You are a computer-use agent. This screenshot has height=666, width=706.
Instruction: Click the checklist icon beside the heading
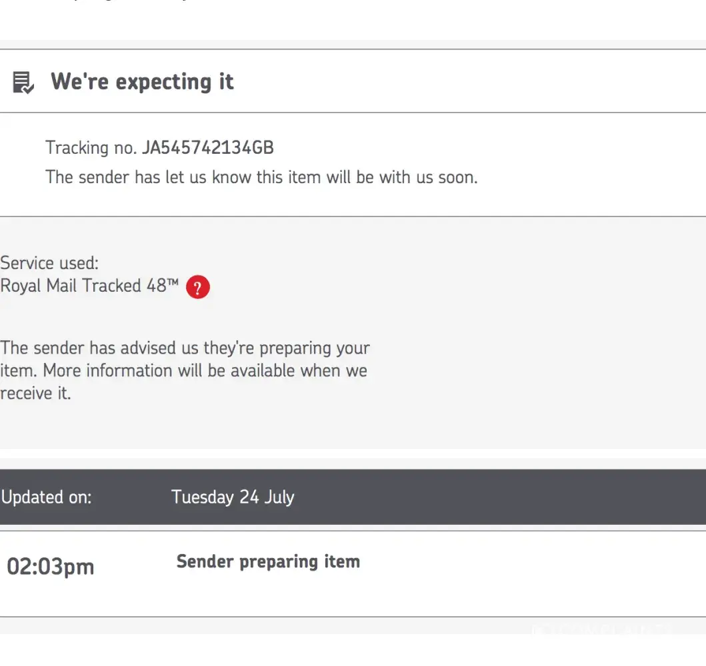coord(23,83)
